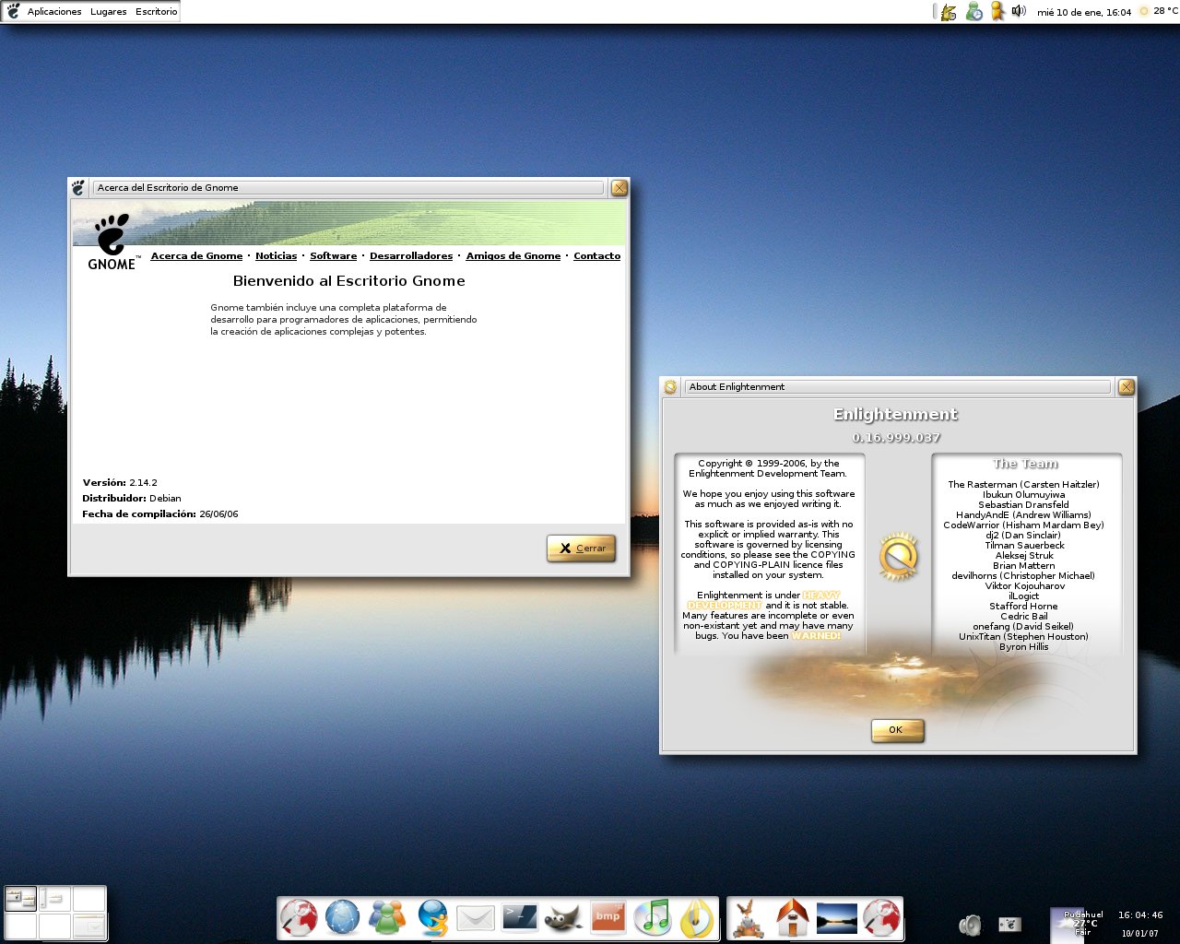Open the Contacto link
Viewport: 1180px width, 944px height.
597,256
